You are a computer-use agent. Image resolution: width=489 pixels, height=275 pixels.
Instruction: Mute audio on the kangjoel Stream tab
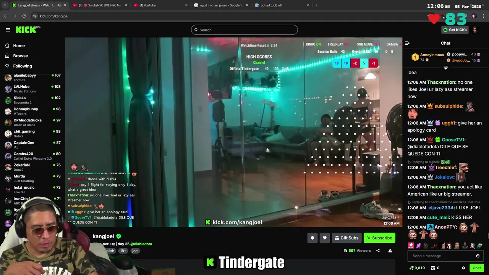[x=59, y=5]
